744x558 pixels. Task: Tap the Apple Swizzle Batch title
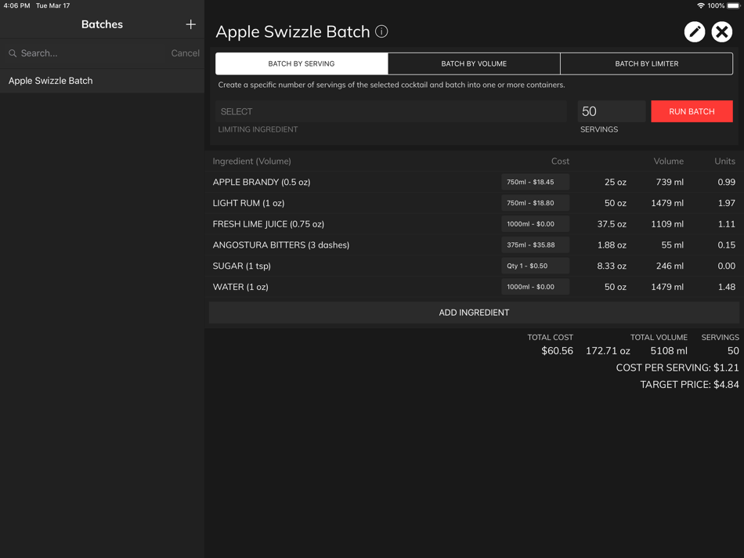click(293, 32)
